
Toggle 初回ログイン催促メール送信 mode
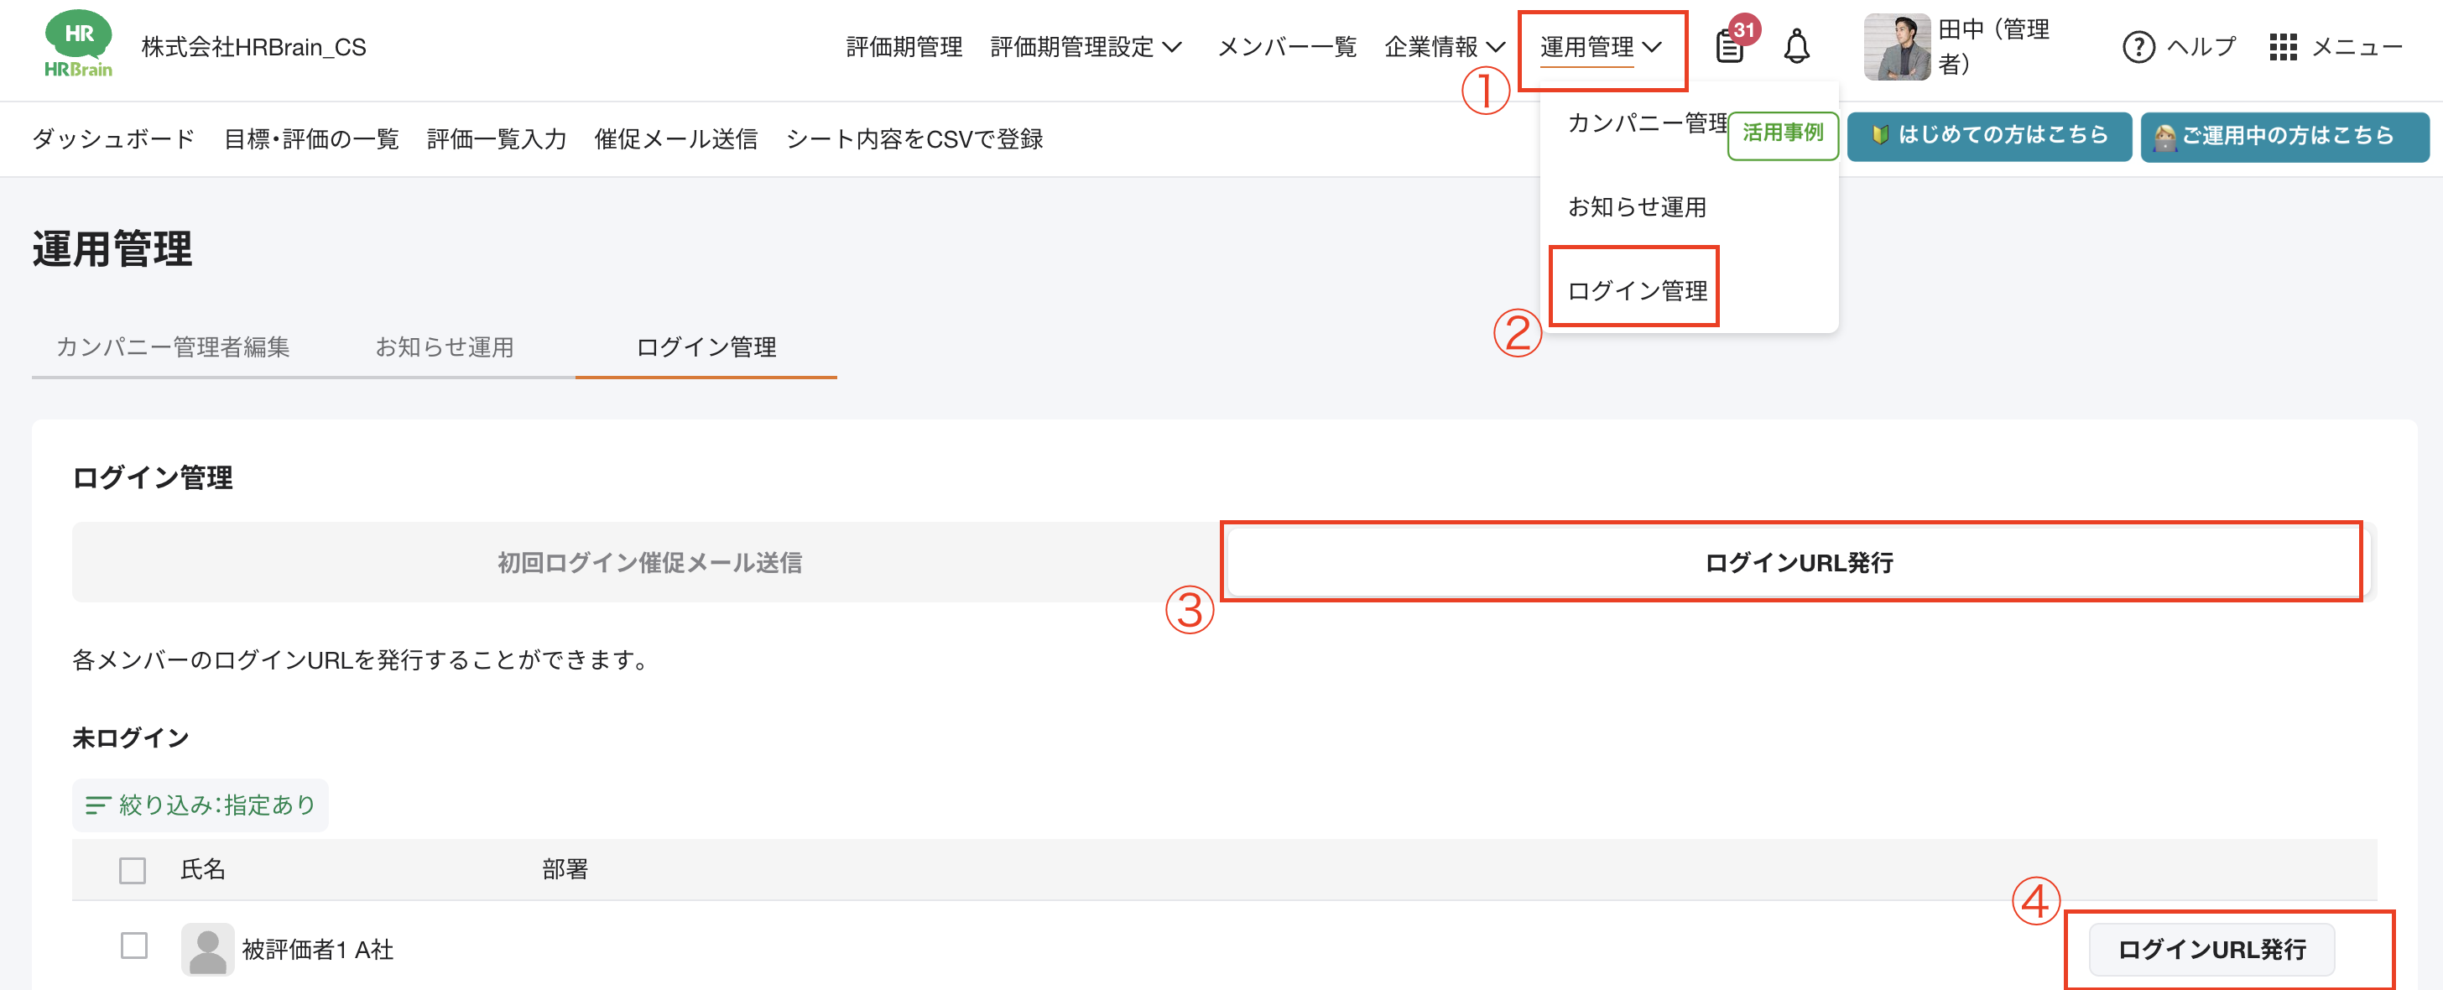pyautogui.click(x=648, y=561)
